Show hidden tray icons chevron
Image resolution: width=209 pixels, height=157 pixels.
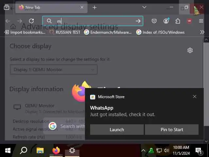click(143, 150)
